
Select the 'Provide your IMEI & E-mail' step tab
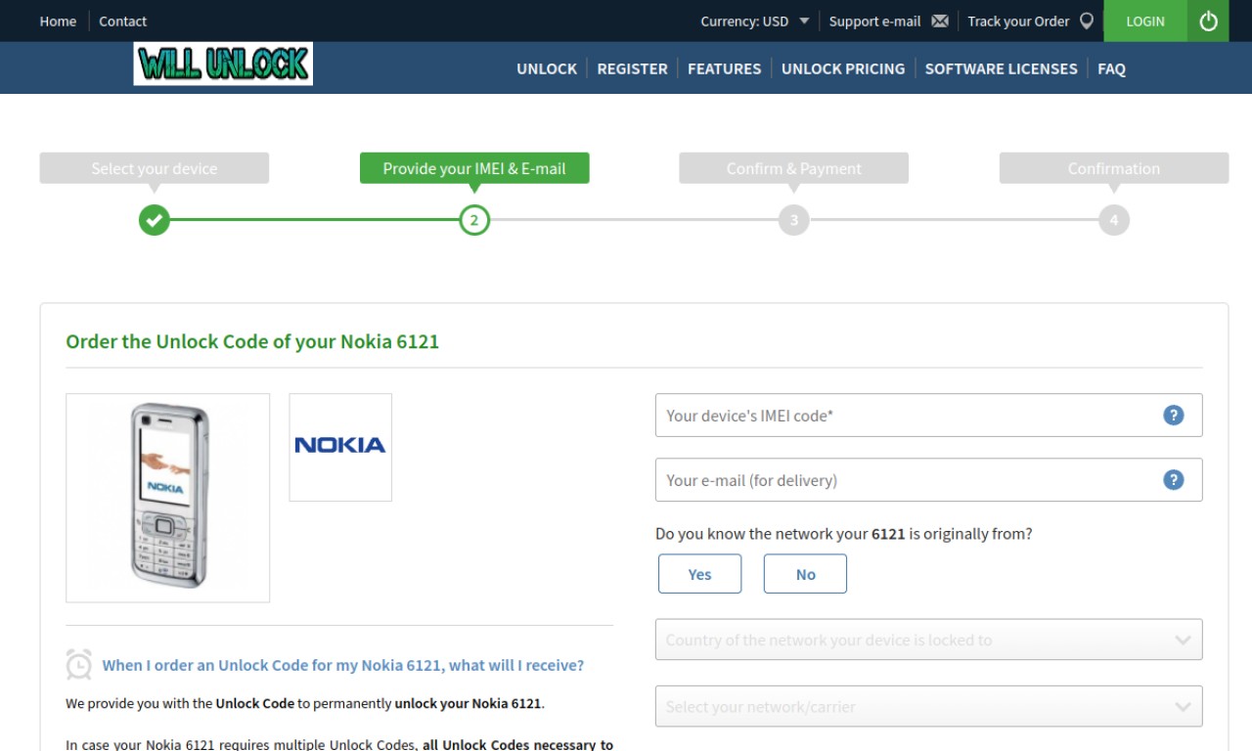(x=474, y=168)
